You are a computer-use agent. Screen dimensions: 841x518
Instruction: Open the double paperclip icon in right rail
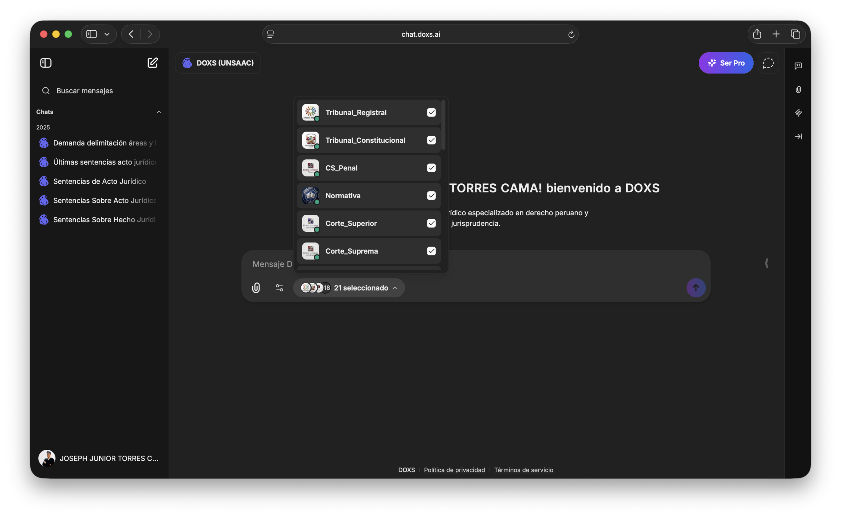pos(798,113)
